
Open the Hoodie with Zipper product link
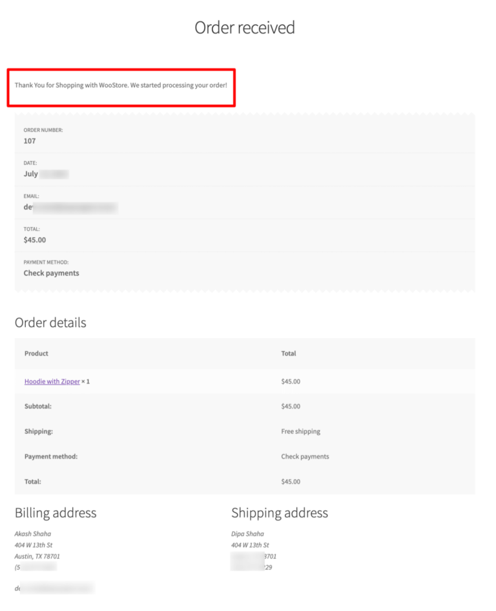(52, 381)
